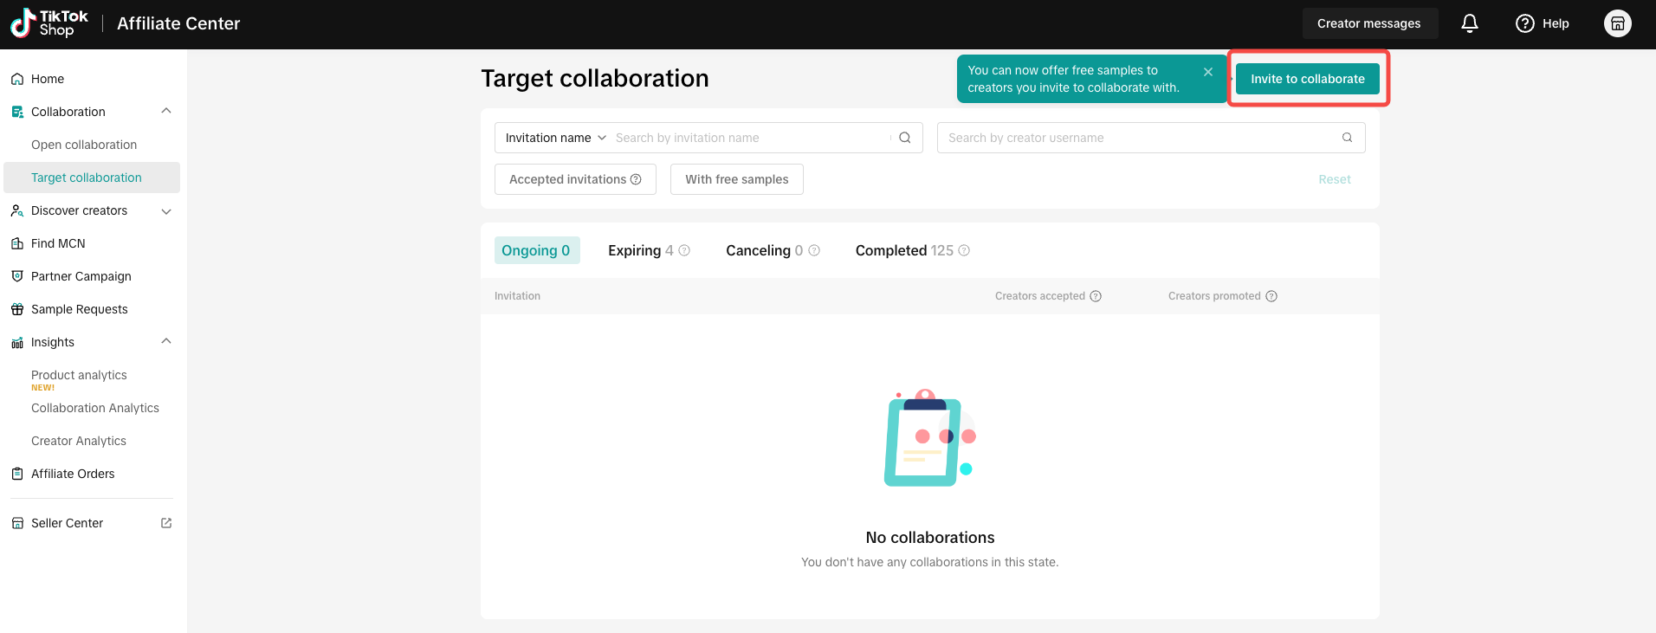
Task: Click the Affiliate Orders clipboard icon
Action: click(17, 474)
